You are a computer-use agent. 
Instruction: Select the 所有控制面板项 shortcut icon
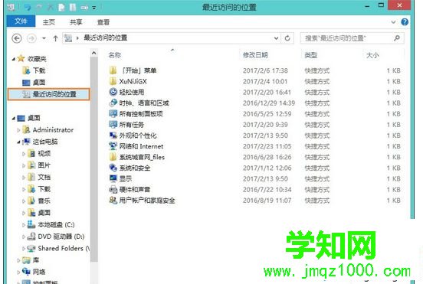pos(113,113)
